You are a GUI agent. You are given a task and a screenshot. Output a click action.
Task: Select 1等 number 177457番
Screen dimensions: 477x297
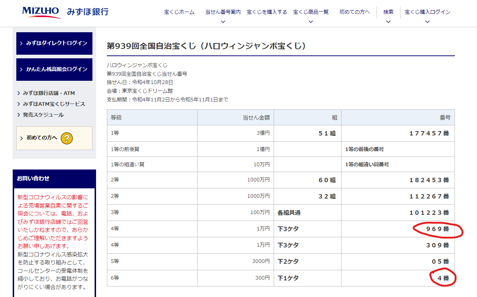[429, 133]
